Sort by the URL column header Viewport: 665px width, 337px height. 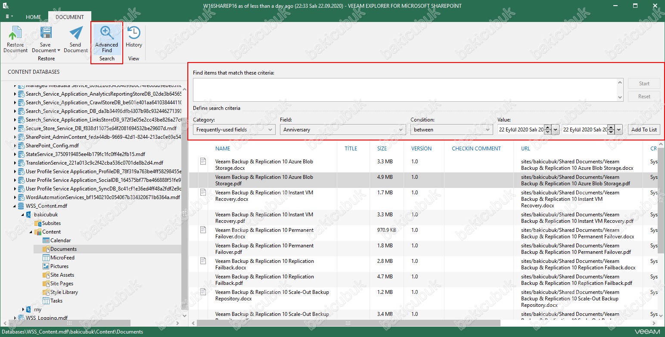(x=525, y=148)
